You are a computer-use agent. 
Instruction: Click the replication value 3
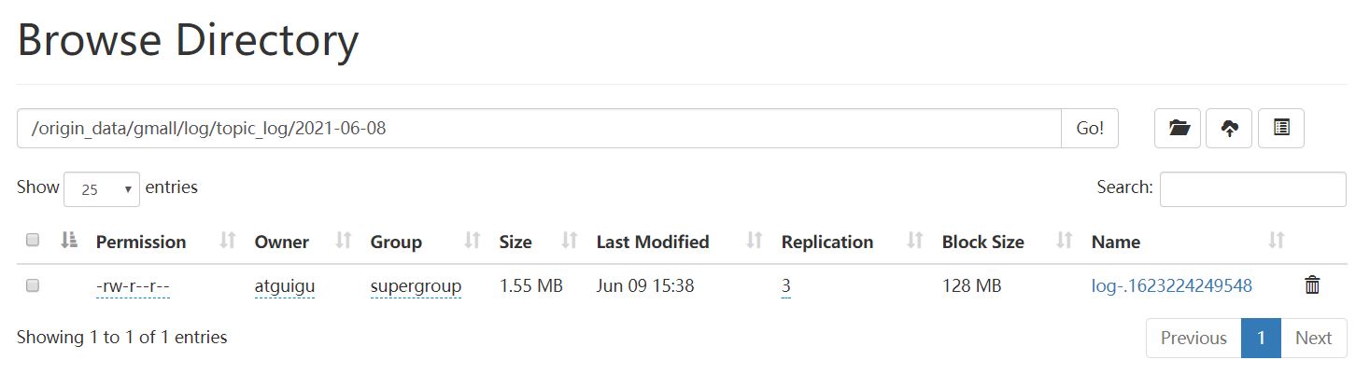(786, 286)
